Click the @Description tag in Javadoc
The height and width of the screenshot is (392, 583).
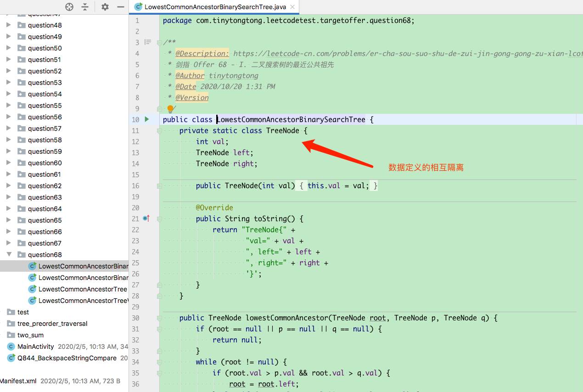click(x=202, y=53)
